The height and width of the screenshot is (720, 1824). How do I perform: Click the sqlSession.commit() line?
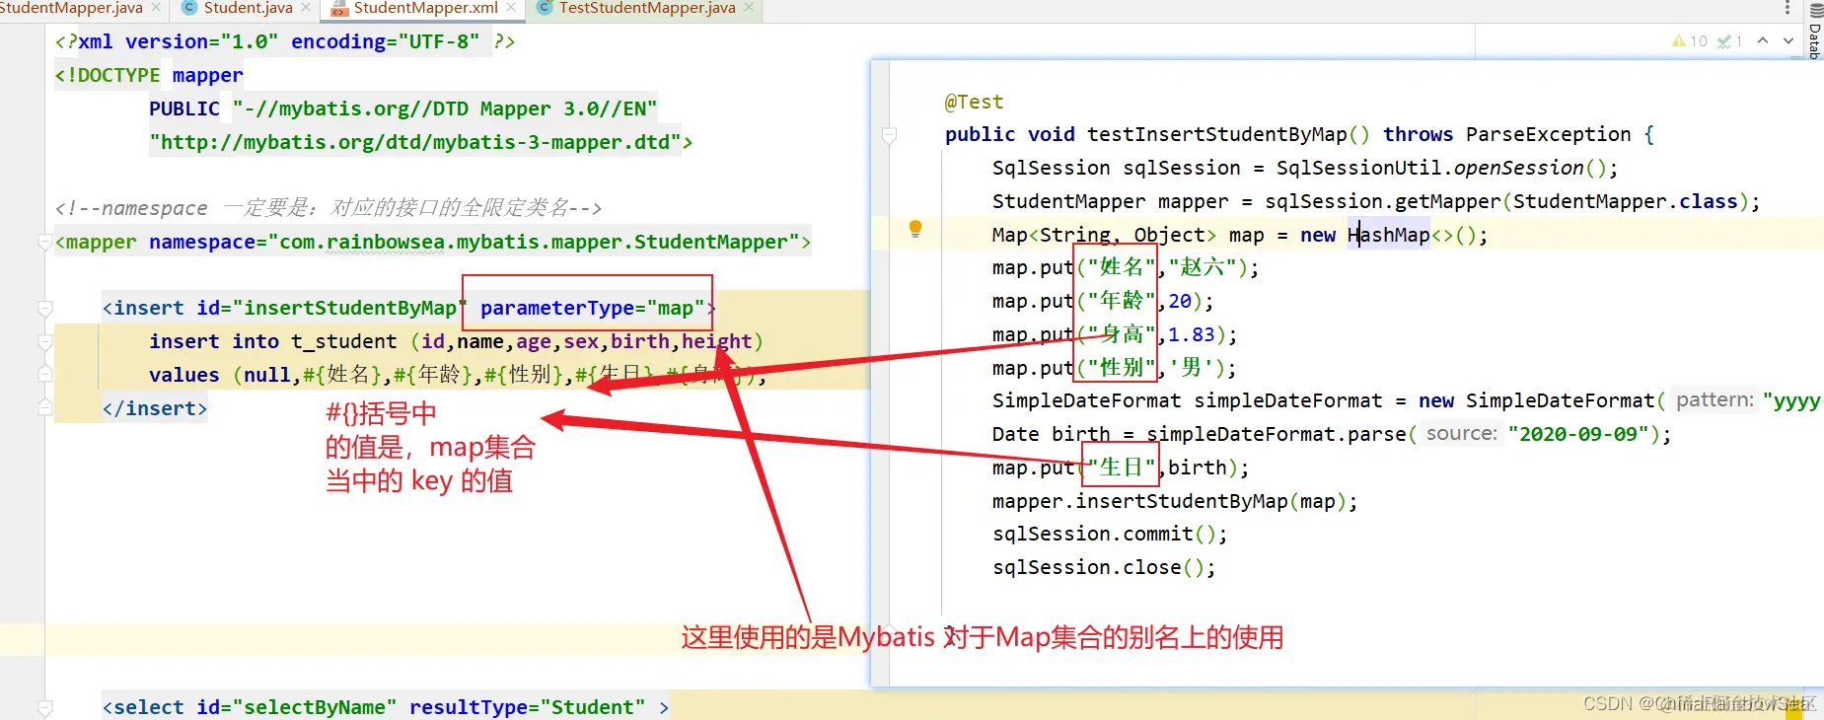coord(1110,534)
